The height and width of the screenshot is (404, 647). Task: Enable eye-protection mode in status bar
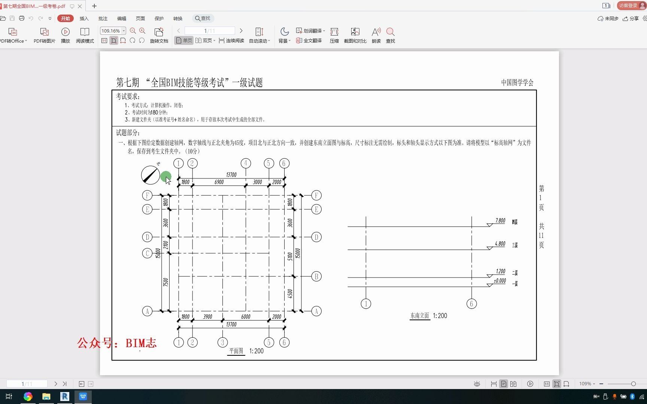pos(477,383)
